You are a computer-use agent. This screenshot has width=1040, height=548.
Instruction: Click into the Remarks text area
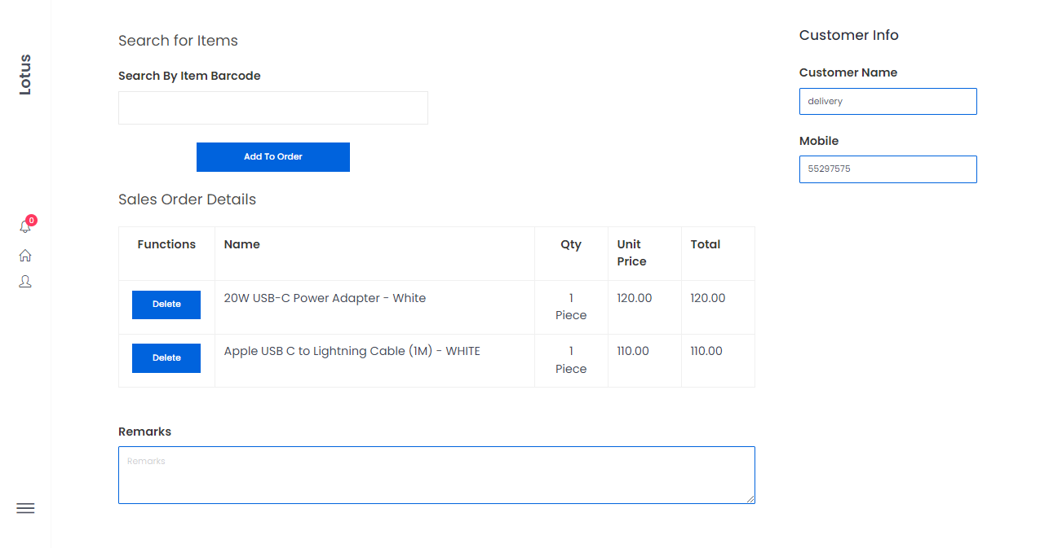click(x=436, y=475)
